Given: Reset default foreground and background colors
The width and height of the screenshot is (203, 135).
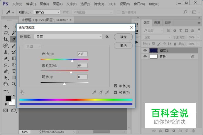Looking at the screenshot, I should tap(6, 104).
